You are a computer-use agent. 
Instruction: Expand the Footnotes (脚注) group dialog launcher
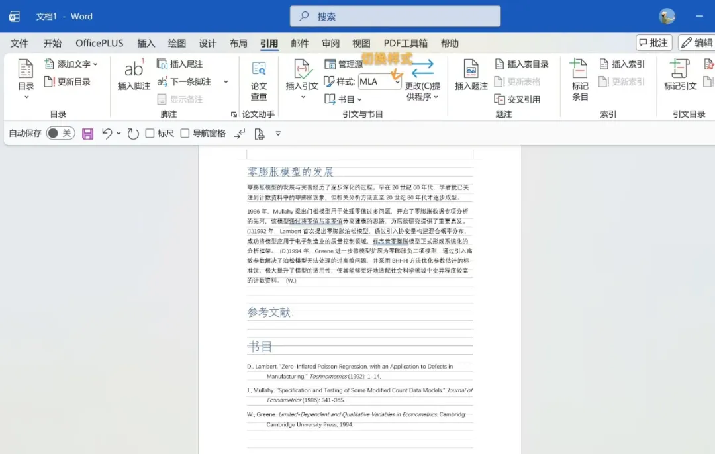coord(234,114)
